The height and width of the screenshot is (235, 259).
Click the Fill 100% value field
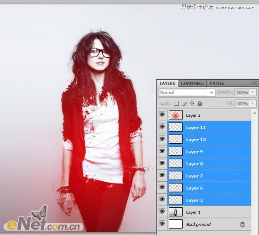pyautogui.click(x=242, y=104)
